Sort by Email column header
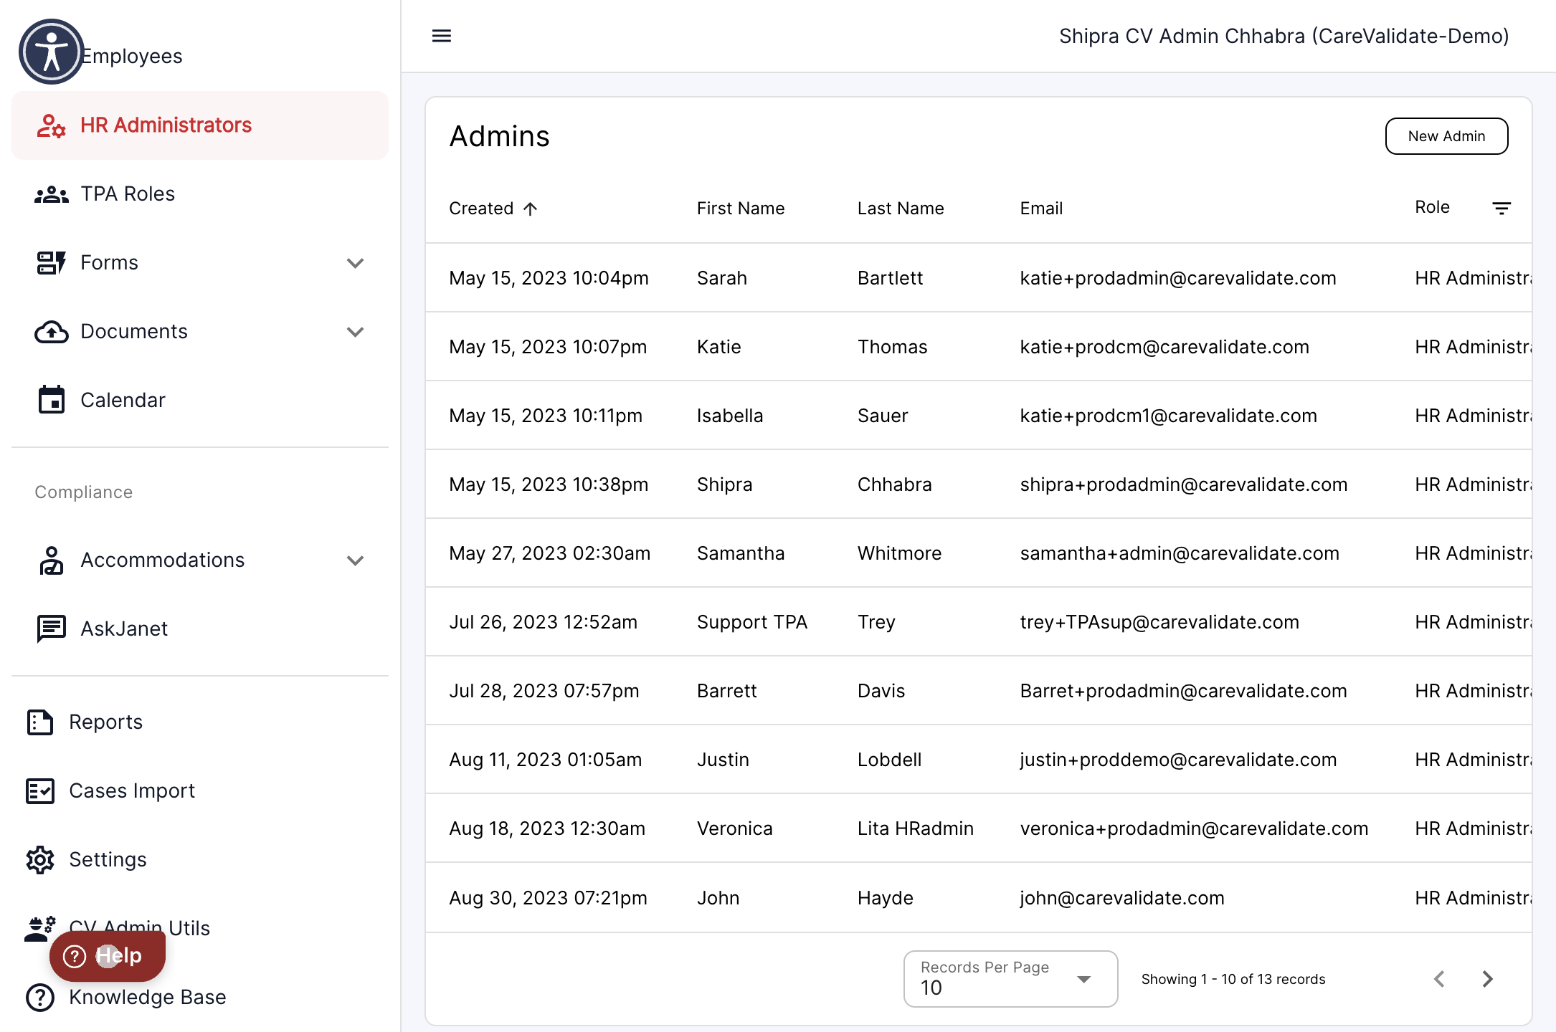This screenshot has height=1032, width=1556. [x=1041, y=209]
